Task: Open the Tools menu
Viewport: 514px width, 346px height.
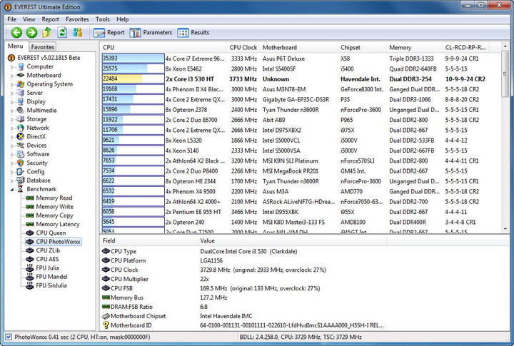Action: coord(103,19)
